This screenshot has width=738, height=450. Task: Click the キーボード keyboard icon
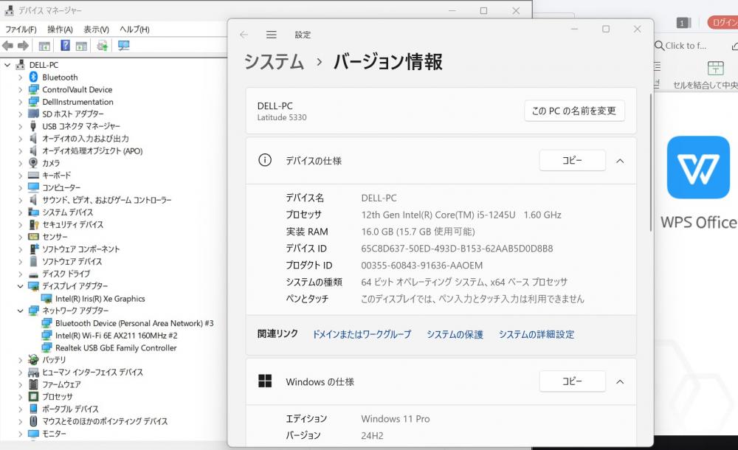pyautogui.click(x=33, y=175)
